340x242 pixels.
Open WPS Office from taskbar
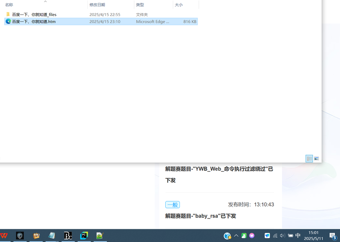click(x=4, y=235)
